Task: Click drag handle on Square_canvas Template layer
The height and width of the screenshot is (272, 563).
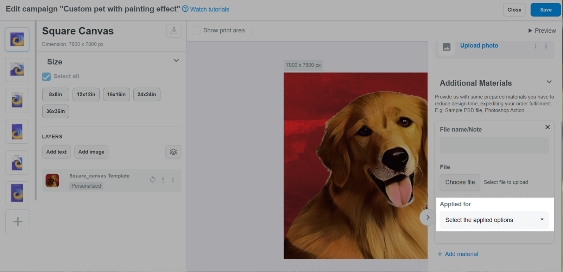Action: (163, 180)
